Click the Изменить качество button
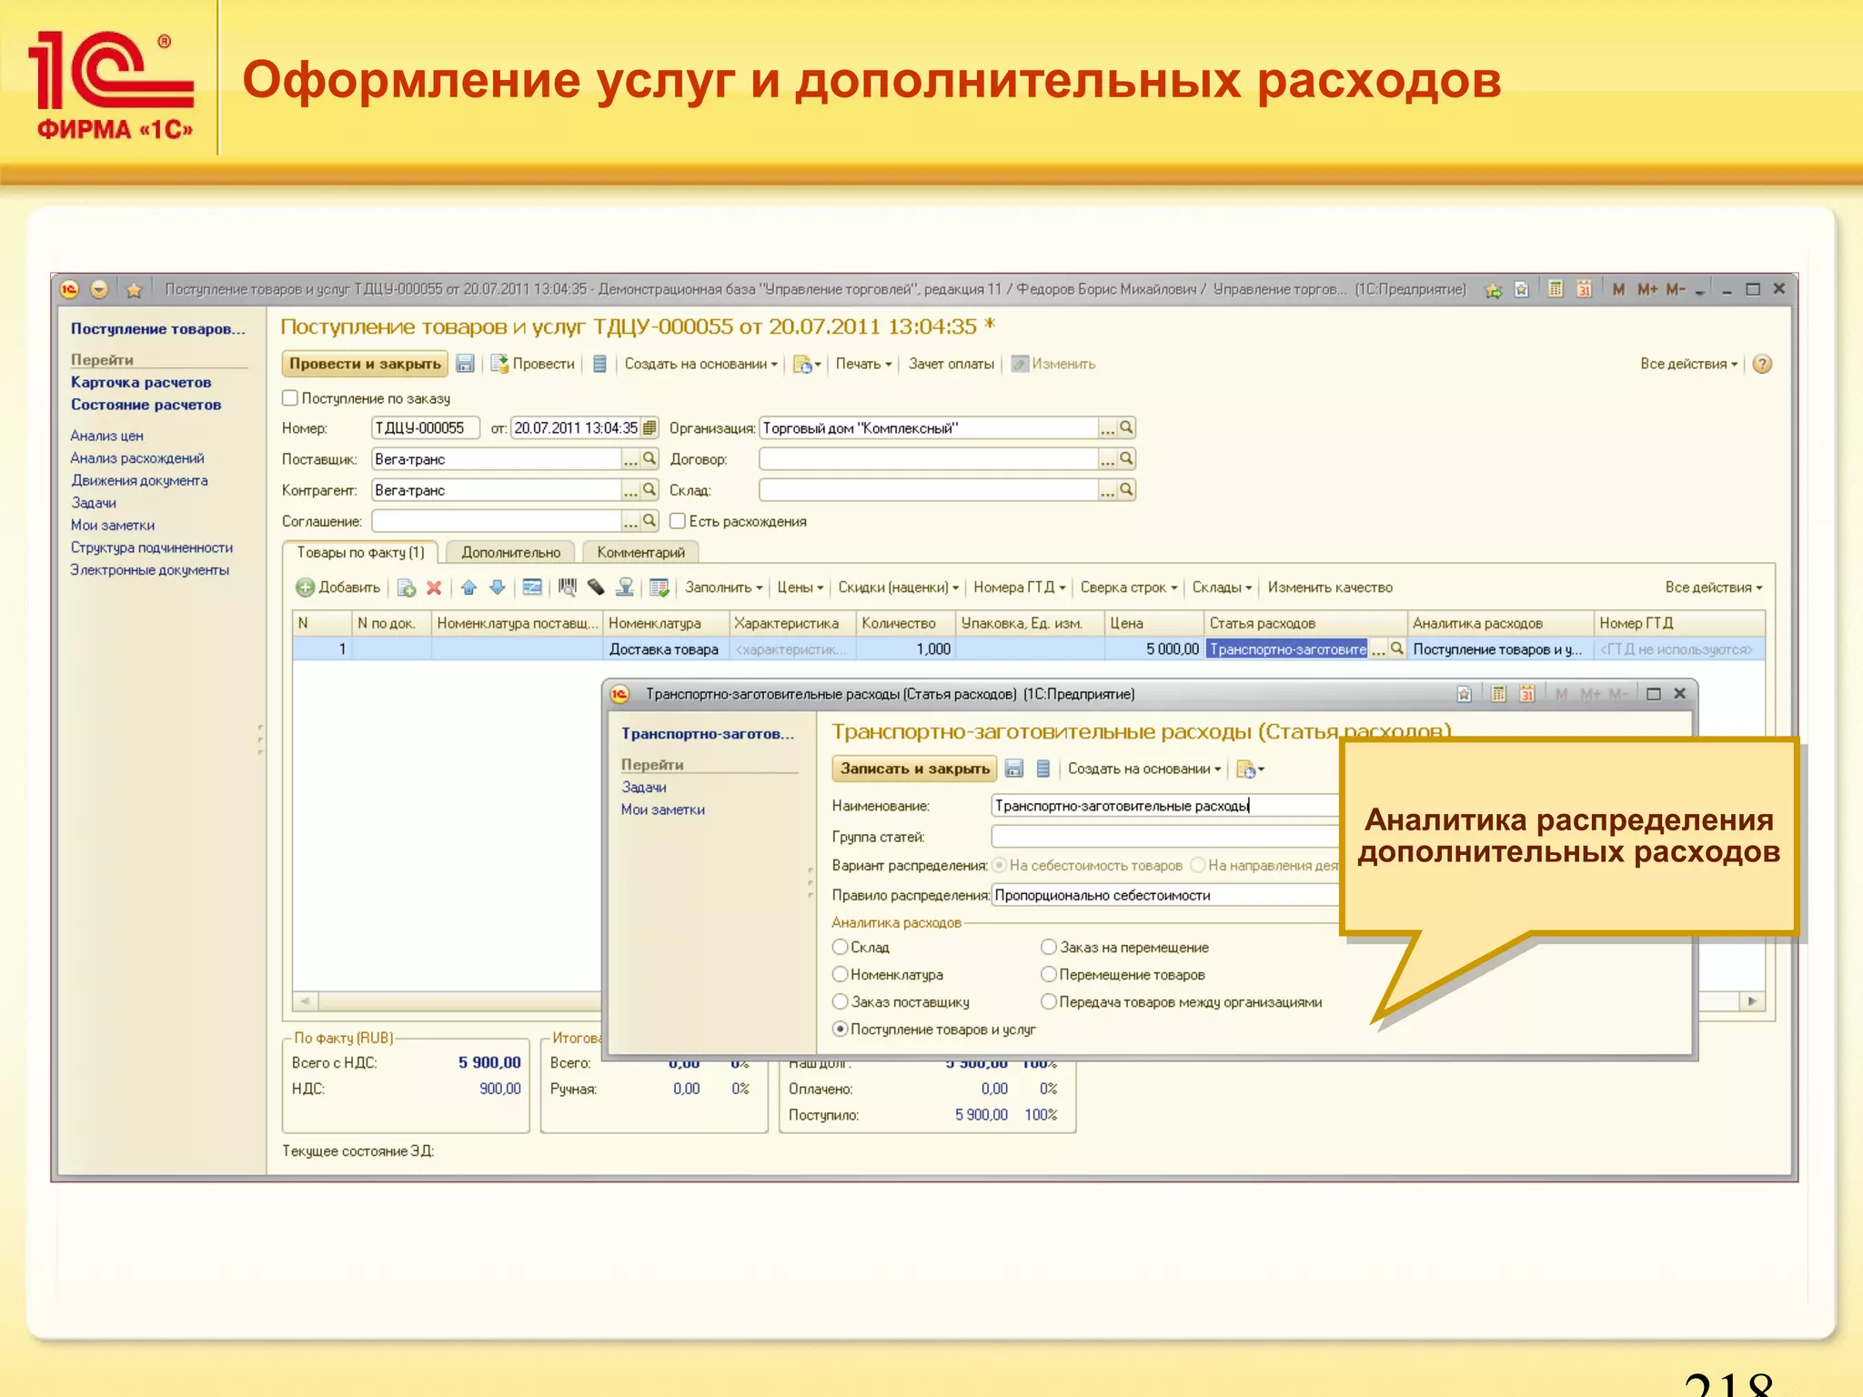 1330,588
